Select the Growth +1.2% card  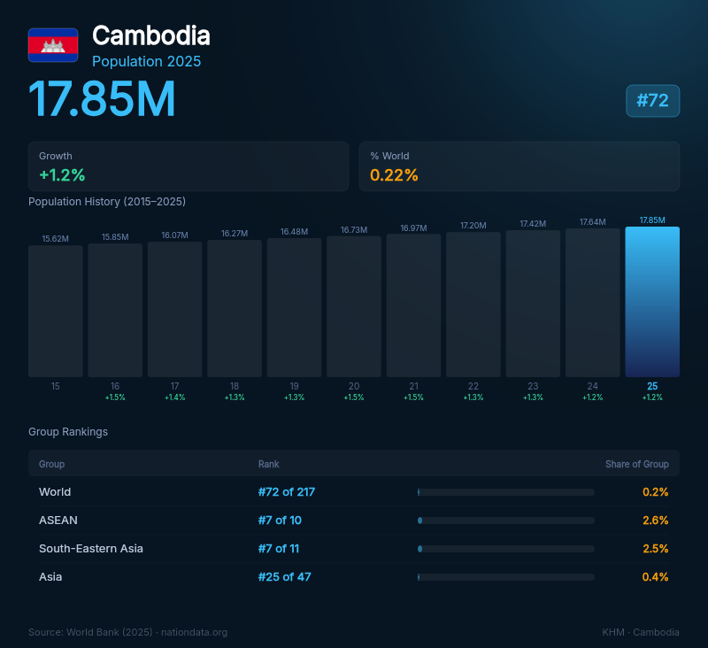click(x=189, y=166)
